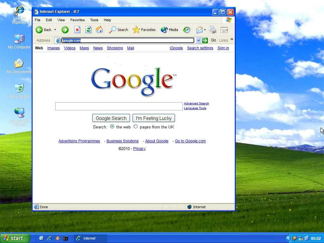
Task: Open the Media toolbar button
Action: pos(169,30)
